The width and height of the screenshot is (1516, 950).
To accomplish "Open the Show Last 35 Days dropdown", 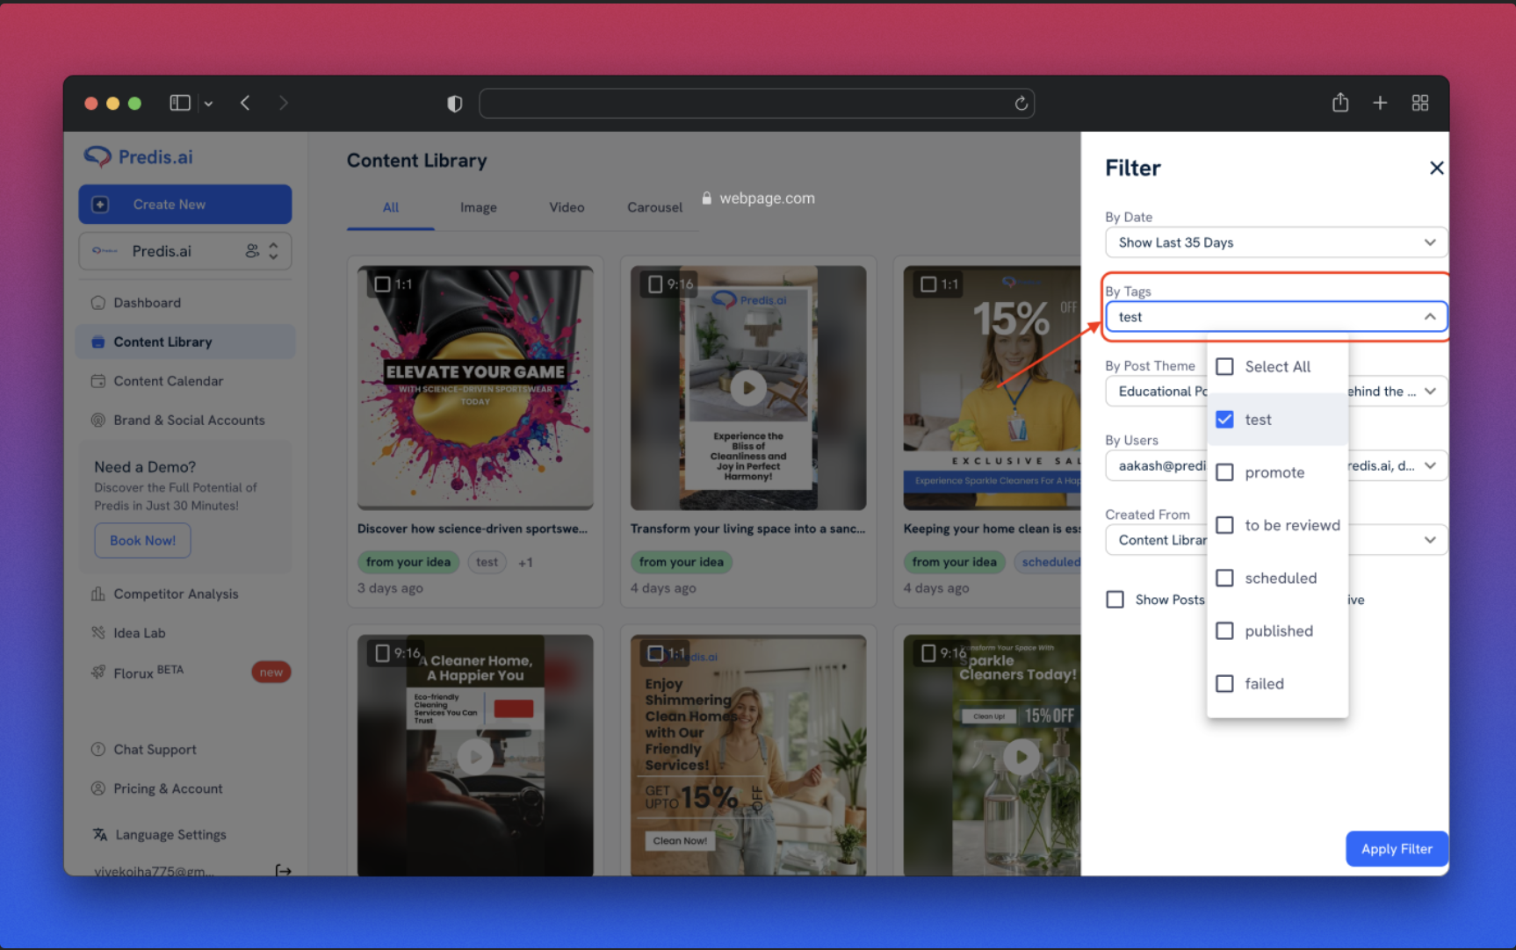I will (x=1275, y=242).
